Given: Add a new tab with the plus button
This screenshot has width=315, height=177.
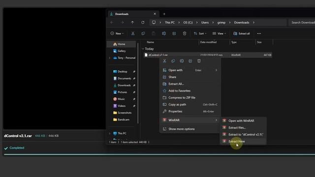Looking at the screenshot, I should 164,14.
